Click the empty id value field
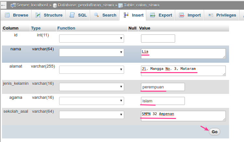Screen dimensions: 244x142 coord(158,39)
